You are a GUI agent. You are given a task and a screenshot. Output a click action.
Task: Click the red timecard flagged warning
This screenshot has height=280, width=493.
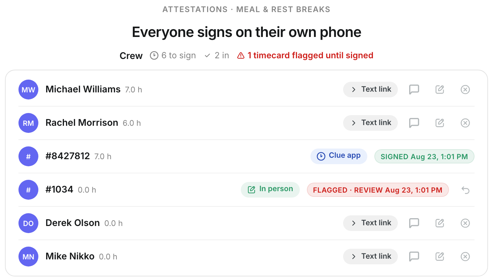pyautogui.click(x=305, y=55)
